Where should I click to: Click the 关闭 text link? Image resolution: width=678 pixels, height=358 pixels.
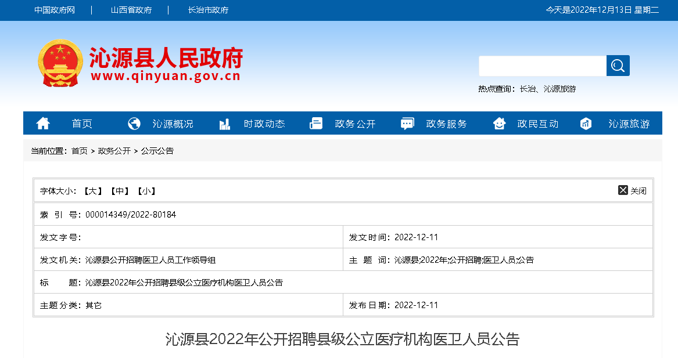pos(638,191)
